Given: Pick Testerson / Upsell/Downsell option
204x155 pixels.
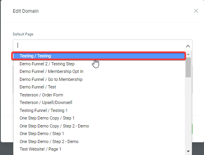Looking at the screenshot, I should click(99, 102).
